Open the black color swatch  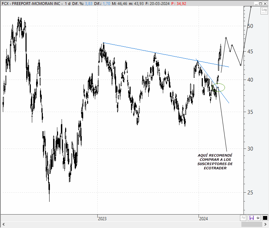[x=265, y=218]
